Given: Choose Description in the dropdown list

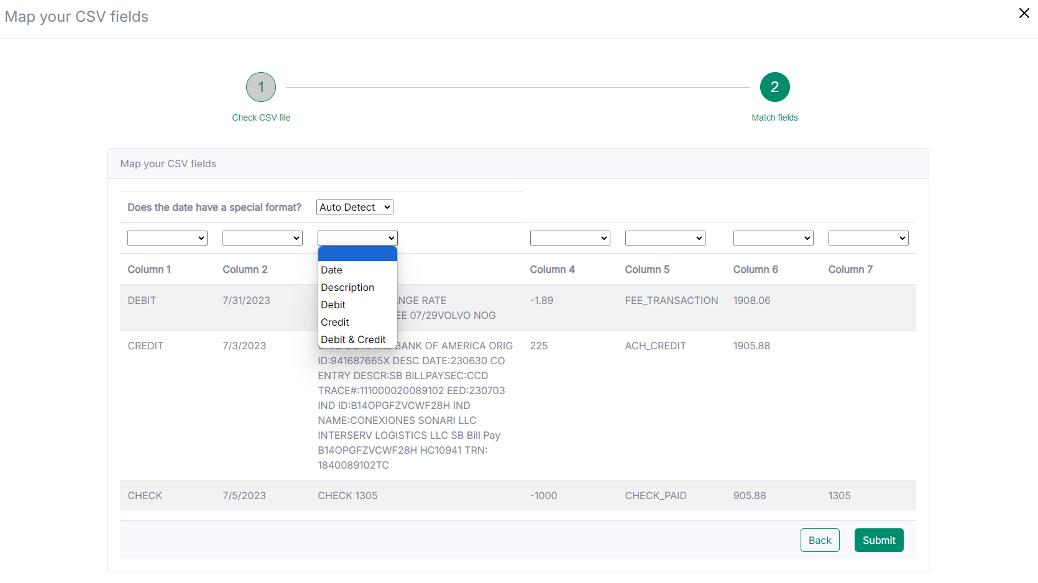Looking at the screenshot, I should coord(347,287).
